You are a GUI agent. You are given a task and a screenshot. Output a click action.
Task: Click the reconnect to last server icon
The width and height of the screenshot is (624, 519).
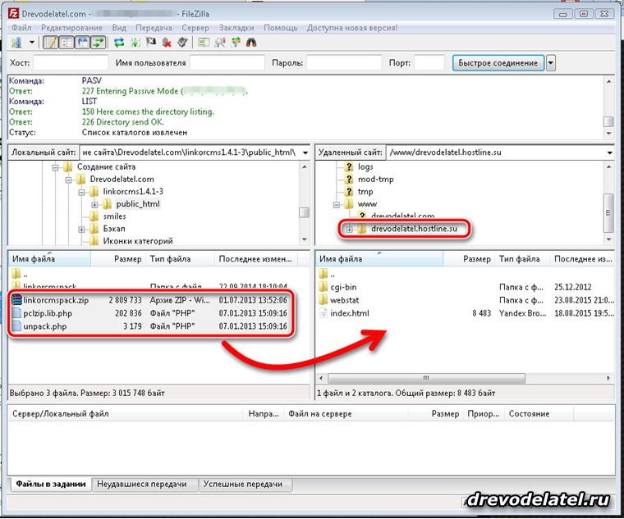click(182, 42)
